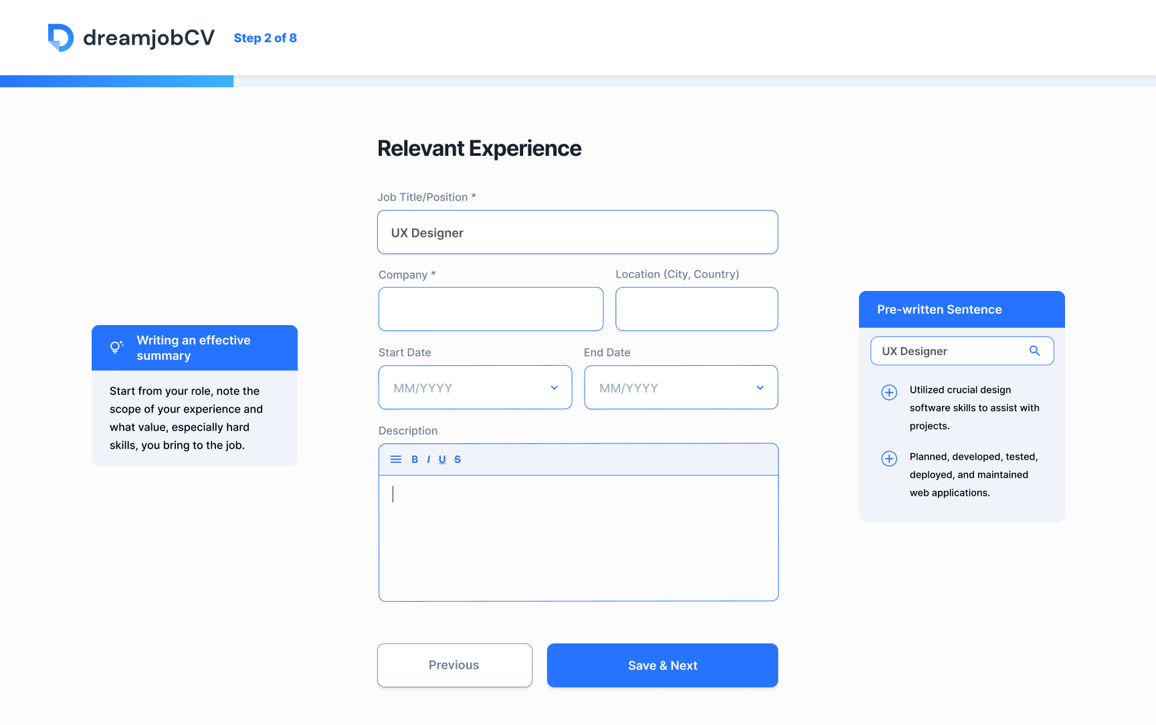Add the 'Planned, developed, tested' sentence plus icon
This screenshot has width=1156, height=725.
click(889, 459)
